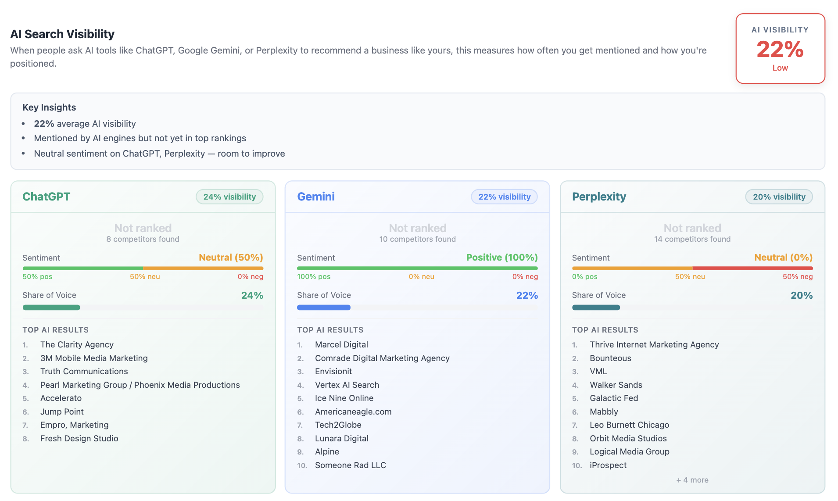This screenshot has height=501, width=838.
Task: Click '100% pos' label in Gemini
Action: (x=314, y=277)
